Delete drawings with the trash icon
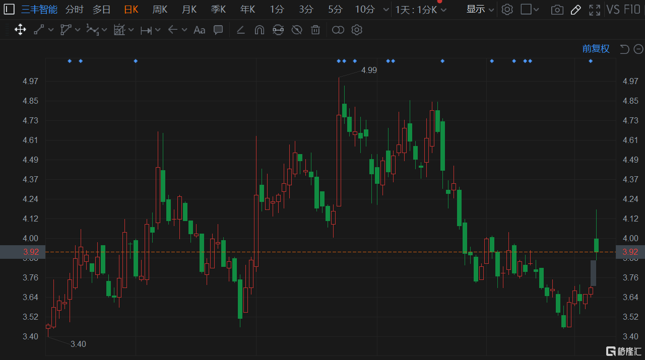This screenshot has width=645, height=360. [x=315, y=30]
